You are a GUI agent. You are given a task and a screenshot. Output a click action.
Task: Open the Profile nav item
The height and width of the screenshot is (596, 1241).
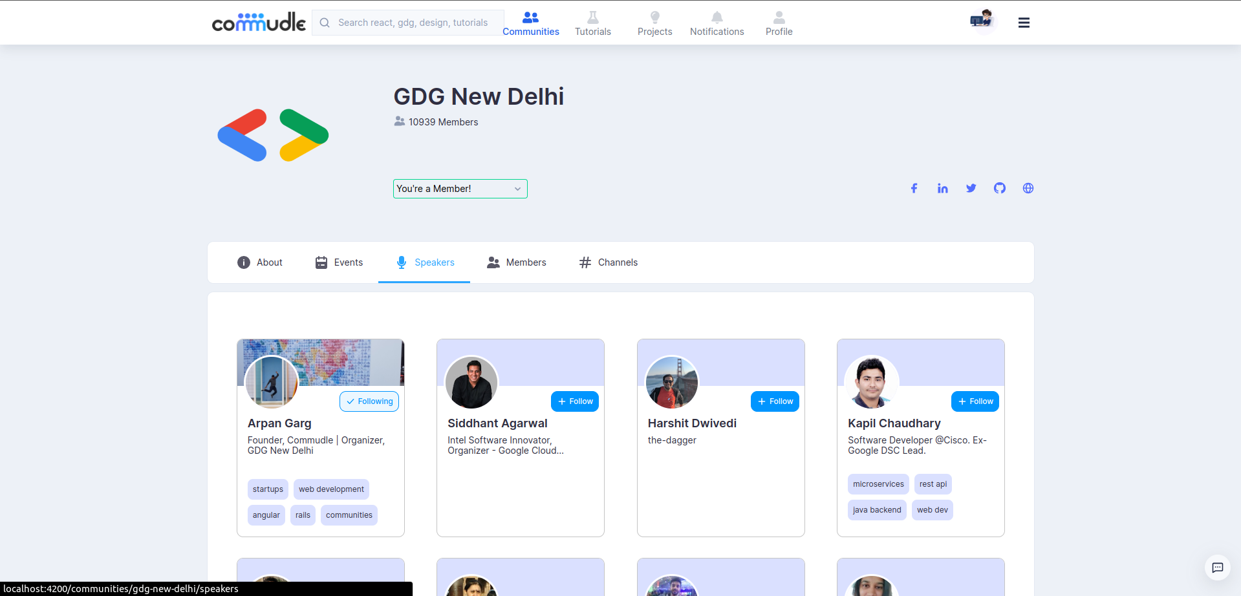(779, 23)
